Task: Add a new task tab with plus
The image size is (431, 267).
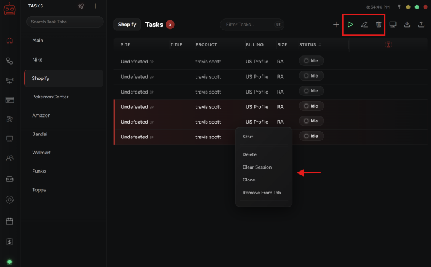Action: pyautogui.click(x=95, y=6)
